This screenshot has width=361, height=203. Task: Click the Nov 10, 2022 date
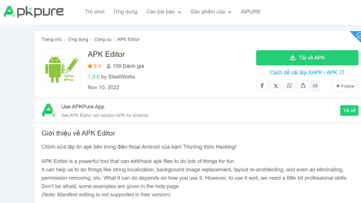103,88
